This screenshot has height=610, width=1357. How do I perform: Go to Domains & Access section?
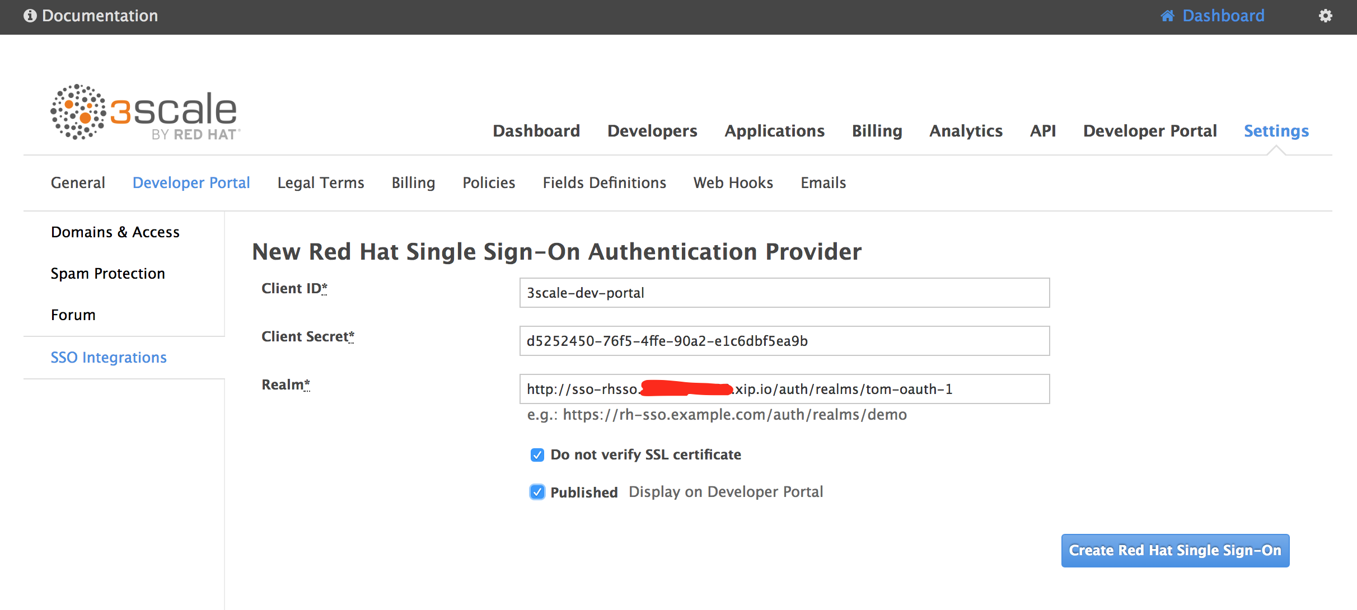point(115,232)
